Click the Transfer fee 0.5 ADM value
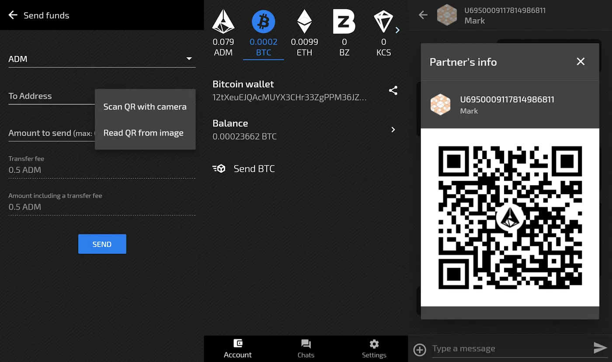 pyautogui.click(x=25, y=170)
